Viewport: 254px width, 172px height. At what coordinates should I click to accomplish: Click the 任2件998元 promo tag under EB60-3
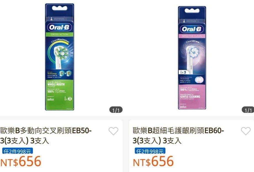point(150,151)
